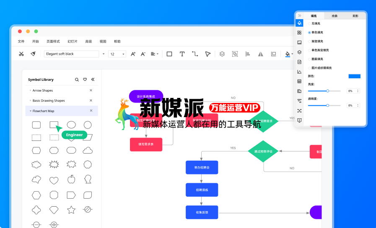This screenshot has width=376, height=228.
Task: Decrease font size with A- icon
Action: pyautogui.click(x=143, y=54)
